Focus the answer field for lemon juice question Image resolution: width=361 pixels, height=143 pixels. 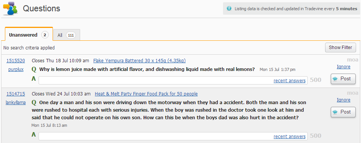[173, 80]
